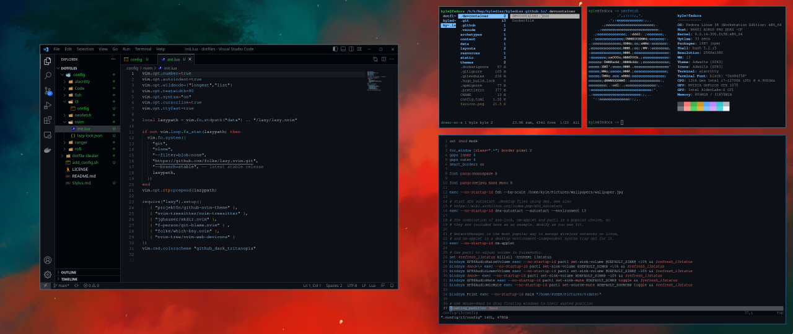This screenshot has height=334, width=793.
Task: Open the Remote Explorer icon
Action: coord(48,135)
